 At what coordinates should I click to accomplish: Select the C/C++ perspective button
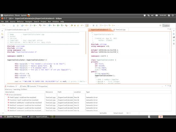(x=166, y=26)
